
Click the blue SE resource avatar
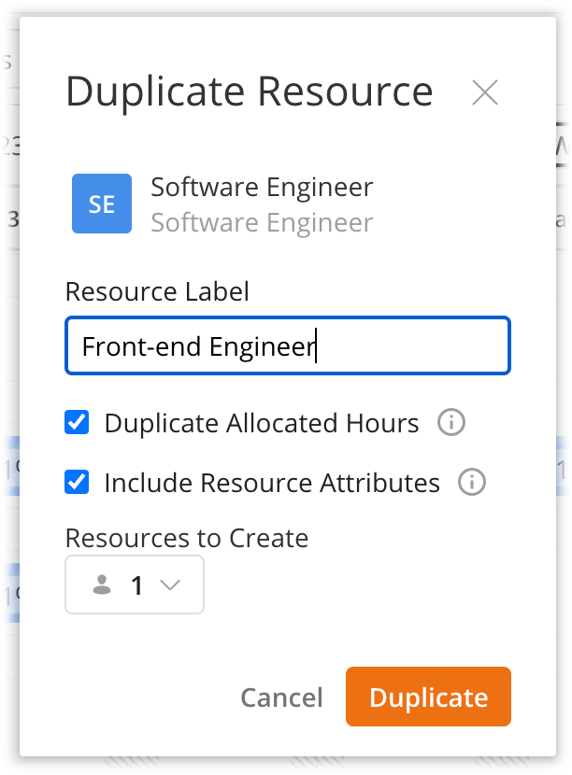[102, 204]
